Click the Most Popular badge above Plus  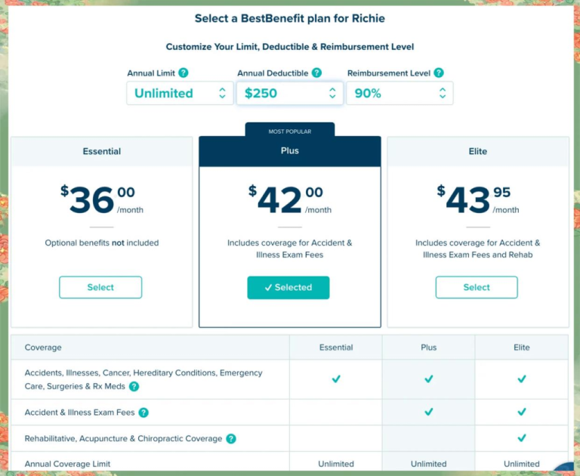pos(290,130)
